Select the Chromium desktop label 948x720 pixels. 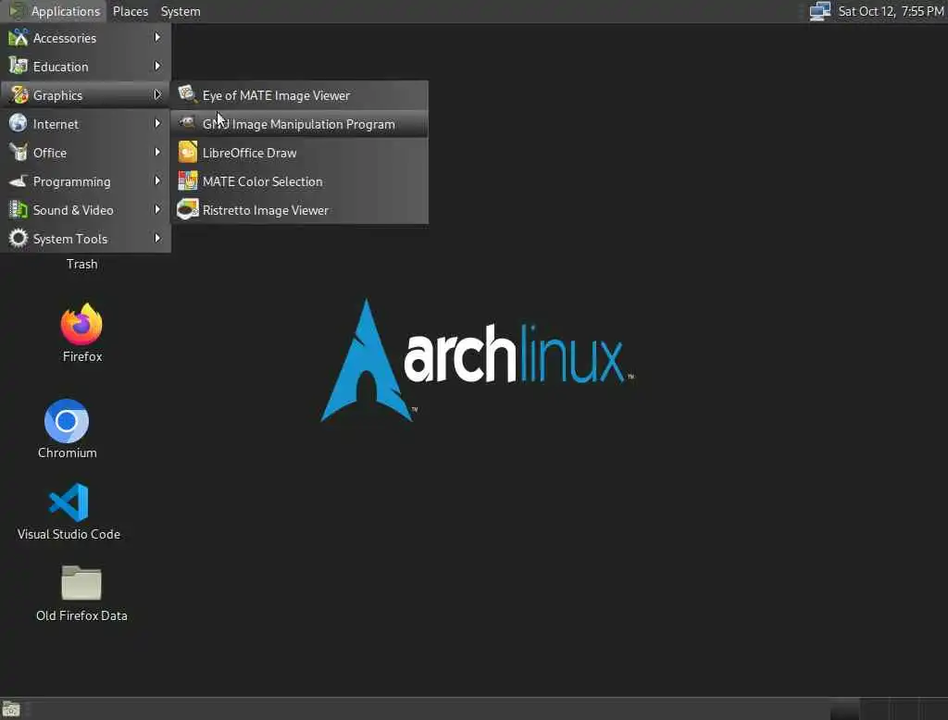point(67,453)
